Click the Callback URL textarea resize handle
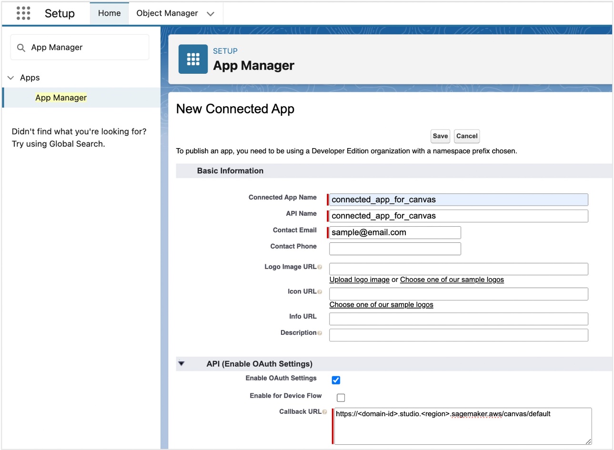Screen dimensions: 614x450 588,441
